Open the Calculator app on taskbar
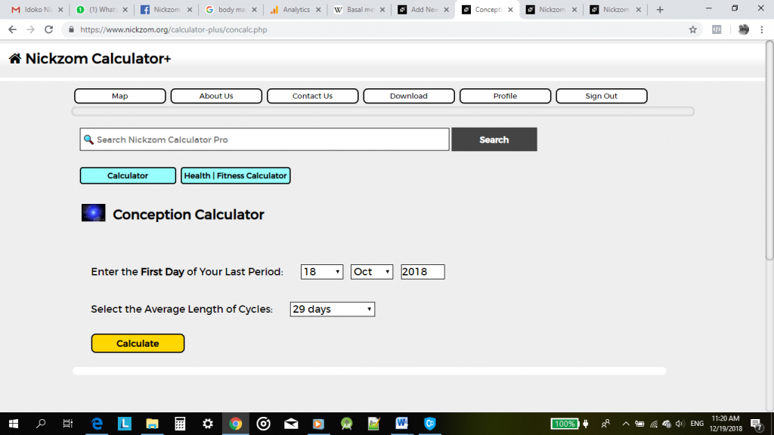The height and width of the screenshot is (435, 774). pos(180,424)
